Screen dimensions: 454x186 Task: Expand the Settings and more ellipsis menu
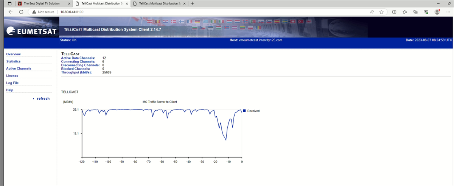click(448, 12)
